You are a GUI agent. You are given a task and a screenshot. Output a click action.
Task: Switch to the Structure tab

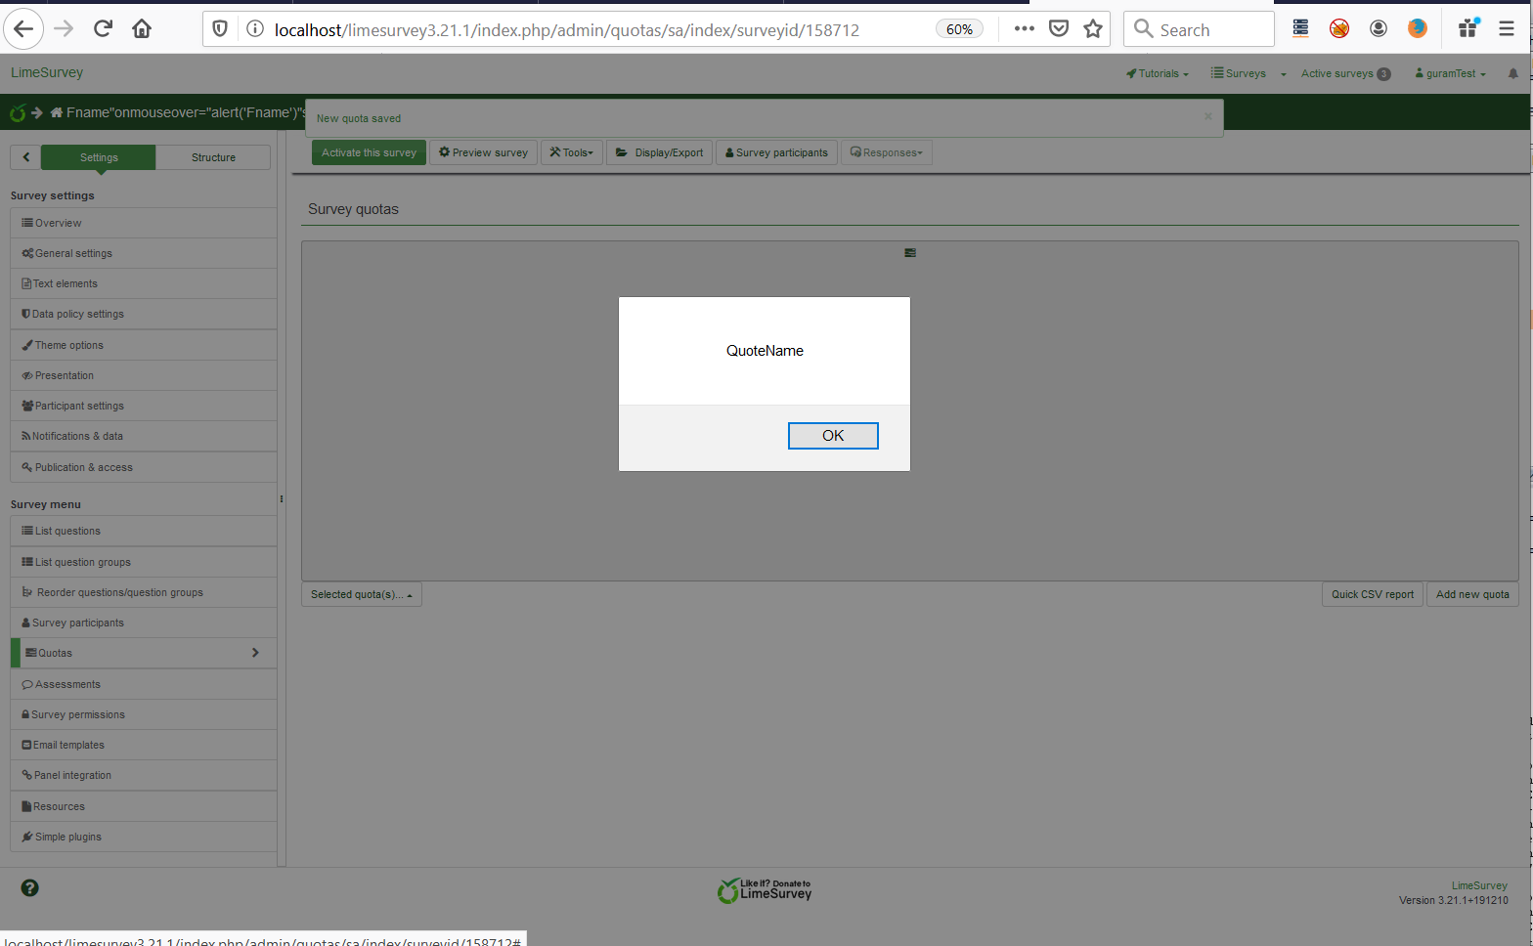pos(213,157)
